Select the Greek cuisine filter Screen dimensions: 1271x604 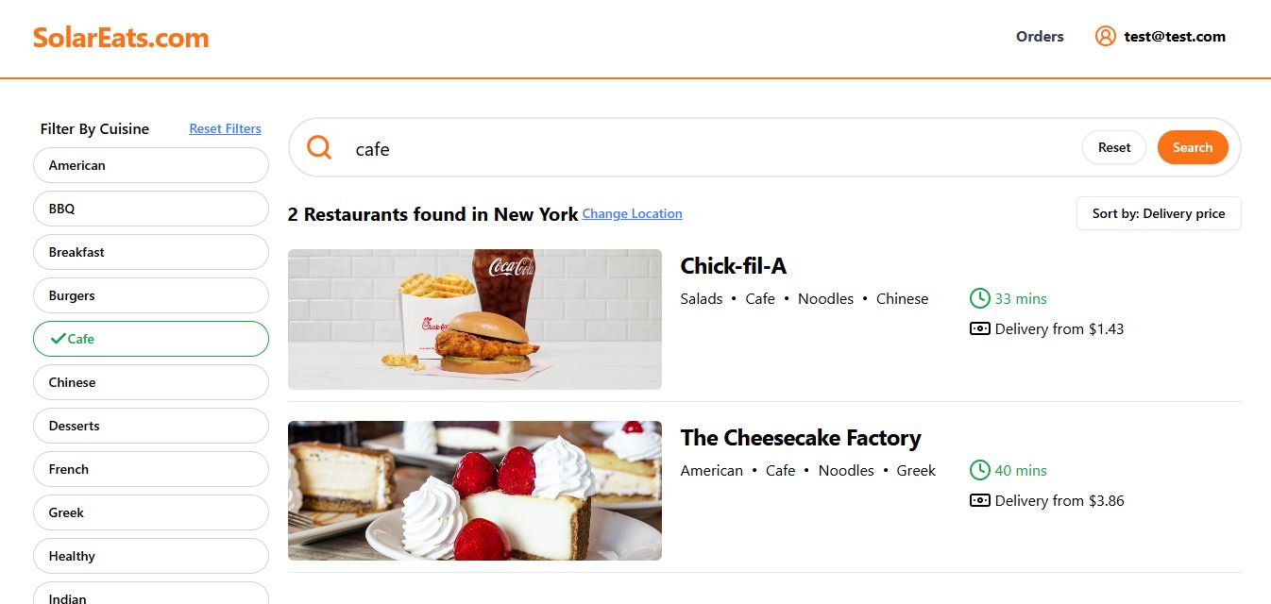[x=151, y=512]
